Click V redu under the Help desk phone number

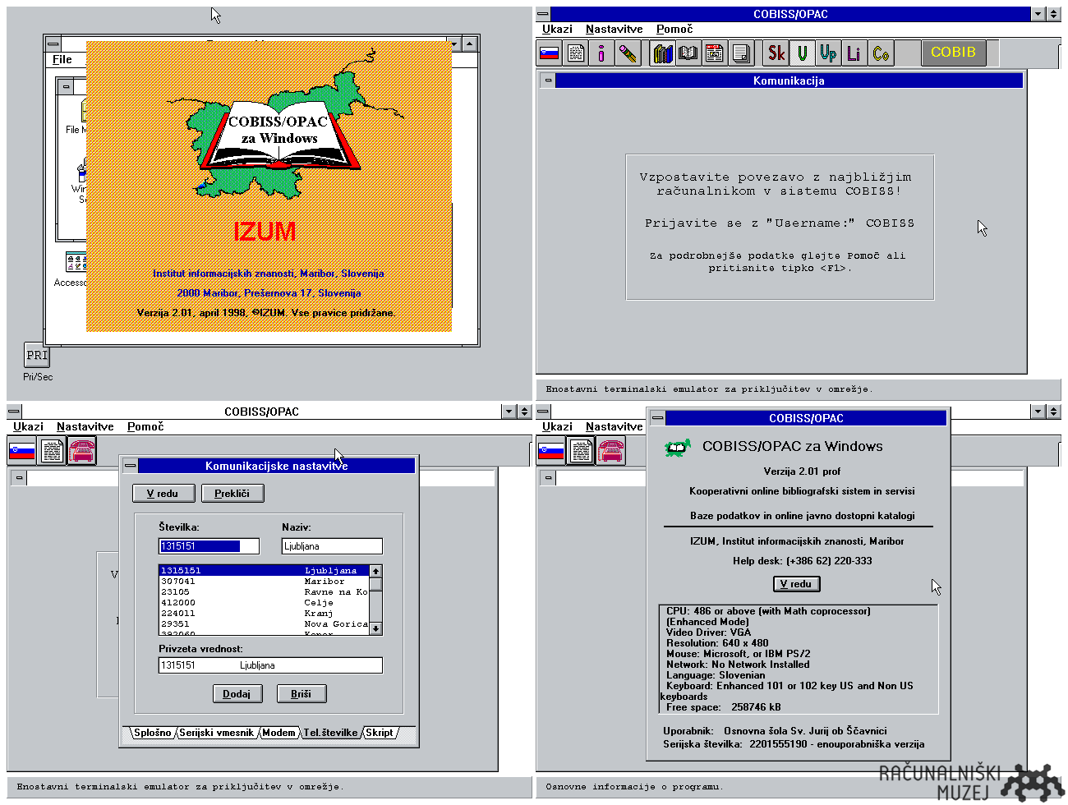[796, 583]
